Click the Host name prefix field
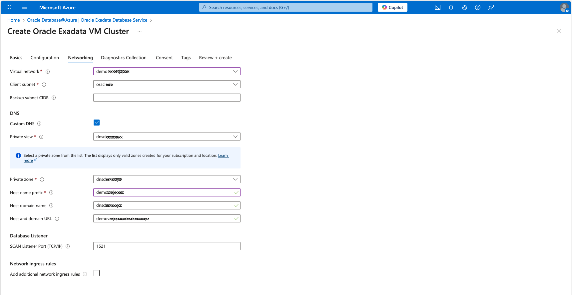Image resolution: width=572 pixels, height=295 pixels. (167, 192)
